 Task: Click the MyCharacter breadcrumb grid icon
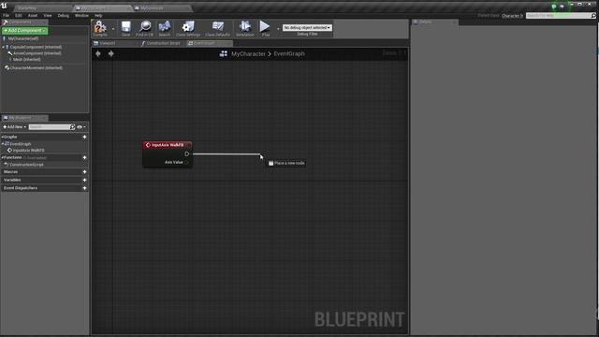pyautogui.click(x=224, y=54)
